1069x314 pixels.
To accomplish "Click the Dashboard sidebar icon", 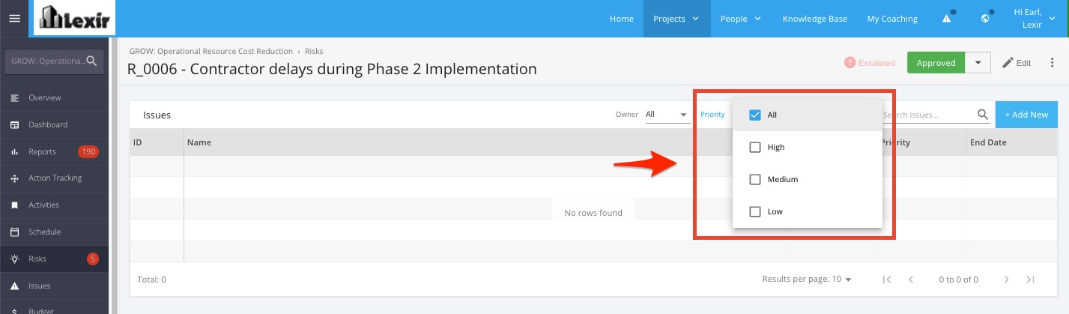I will click(14, 124).
